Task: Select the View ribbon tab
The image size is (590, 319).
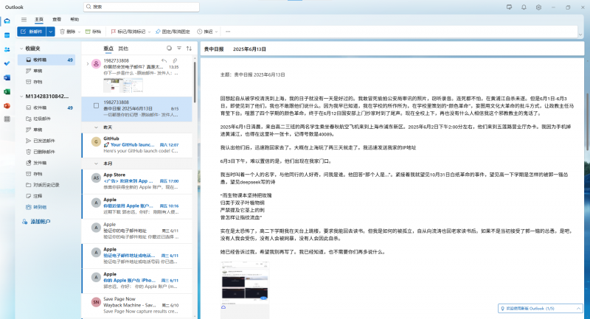Action: (x=57, y=20)
